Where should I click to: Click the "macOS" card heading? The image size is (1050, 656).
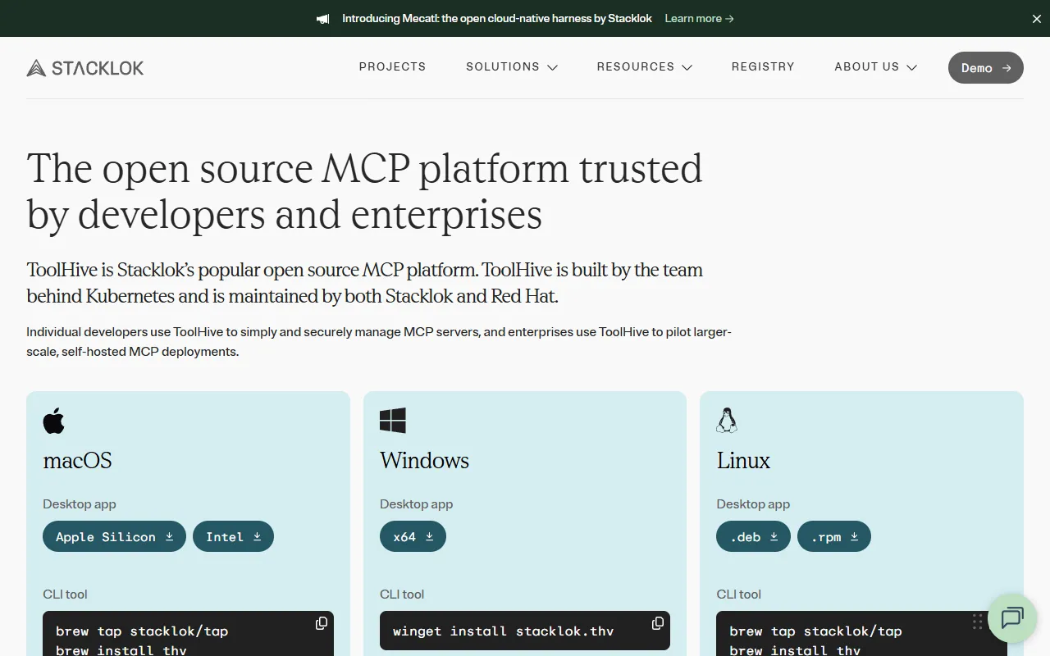click(x=77, y=461)
